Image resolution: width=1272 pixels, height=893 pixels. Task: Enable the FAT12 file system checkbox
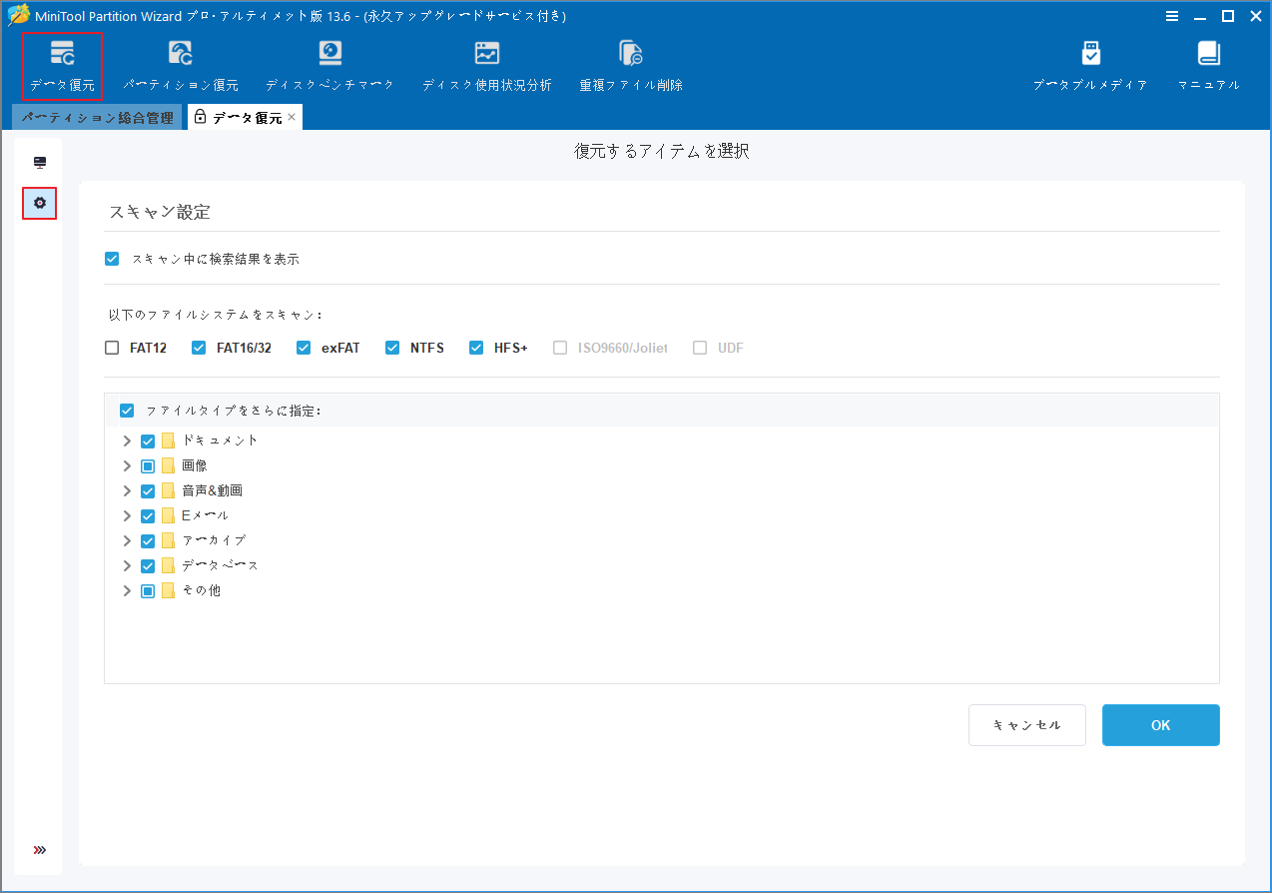tap(111, 347)
